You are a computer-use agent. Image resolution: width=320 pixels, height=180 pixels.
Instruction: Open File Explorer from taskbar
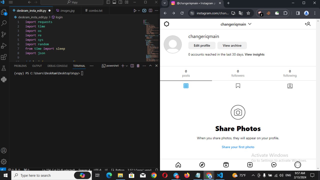(x=120, y=175)
